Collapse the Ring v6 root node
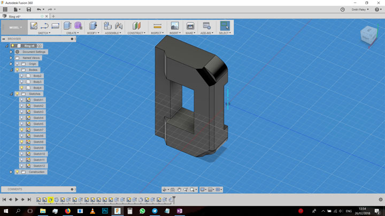This screenshot has height=216, width=385. coord(7,46)
